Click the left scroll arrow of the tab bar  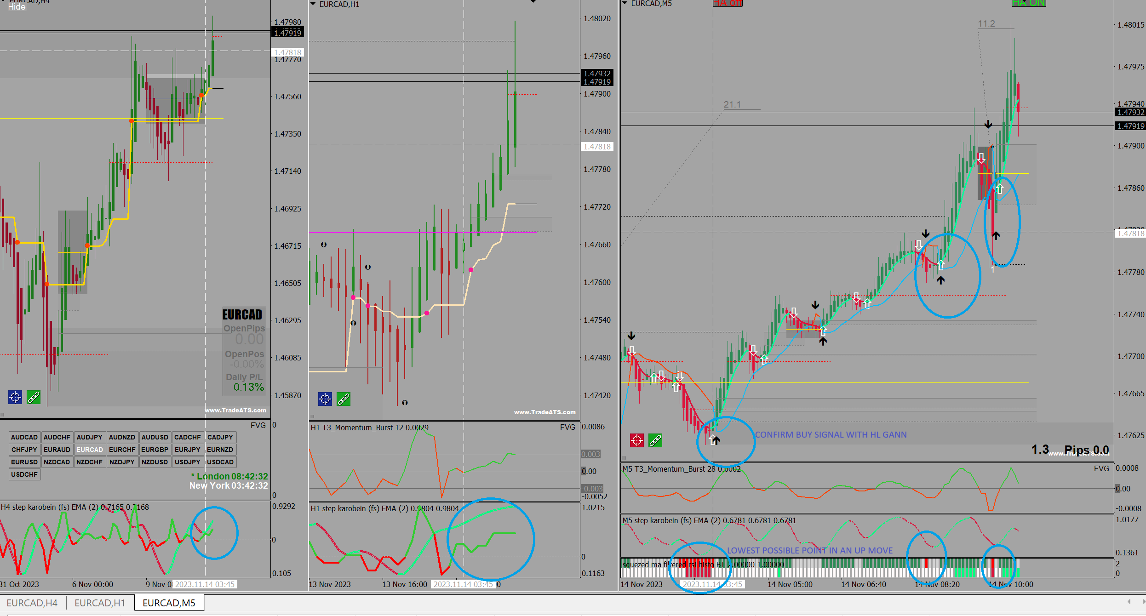click(x=1129, y=602)
